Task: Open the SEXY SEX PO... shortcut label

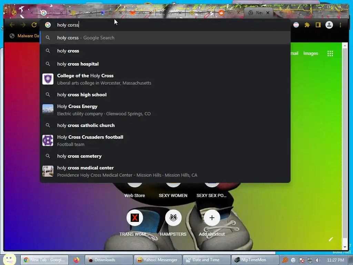Action: (211, 195)
